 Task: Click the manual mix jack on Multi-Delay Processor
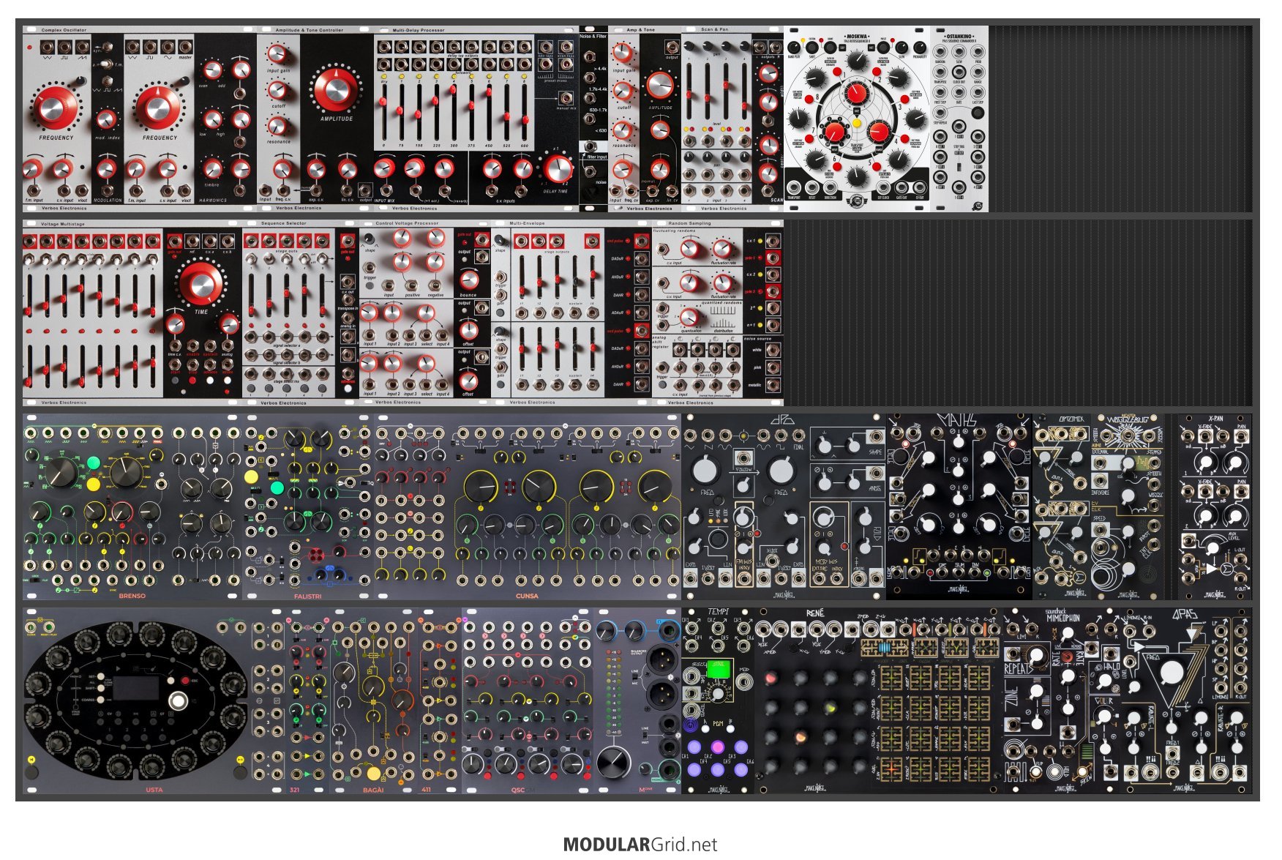pyautogui.click(x=566, y=97)
